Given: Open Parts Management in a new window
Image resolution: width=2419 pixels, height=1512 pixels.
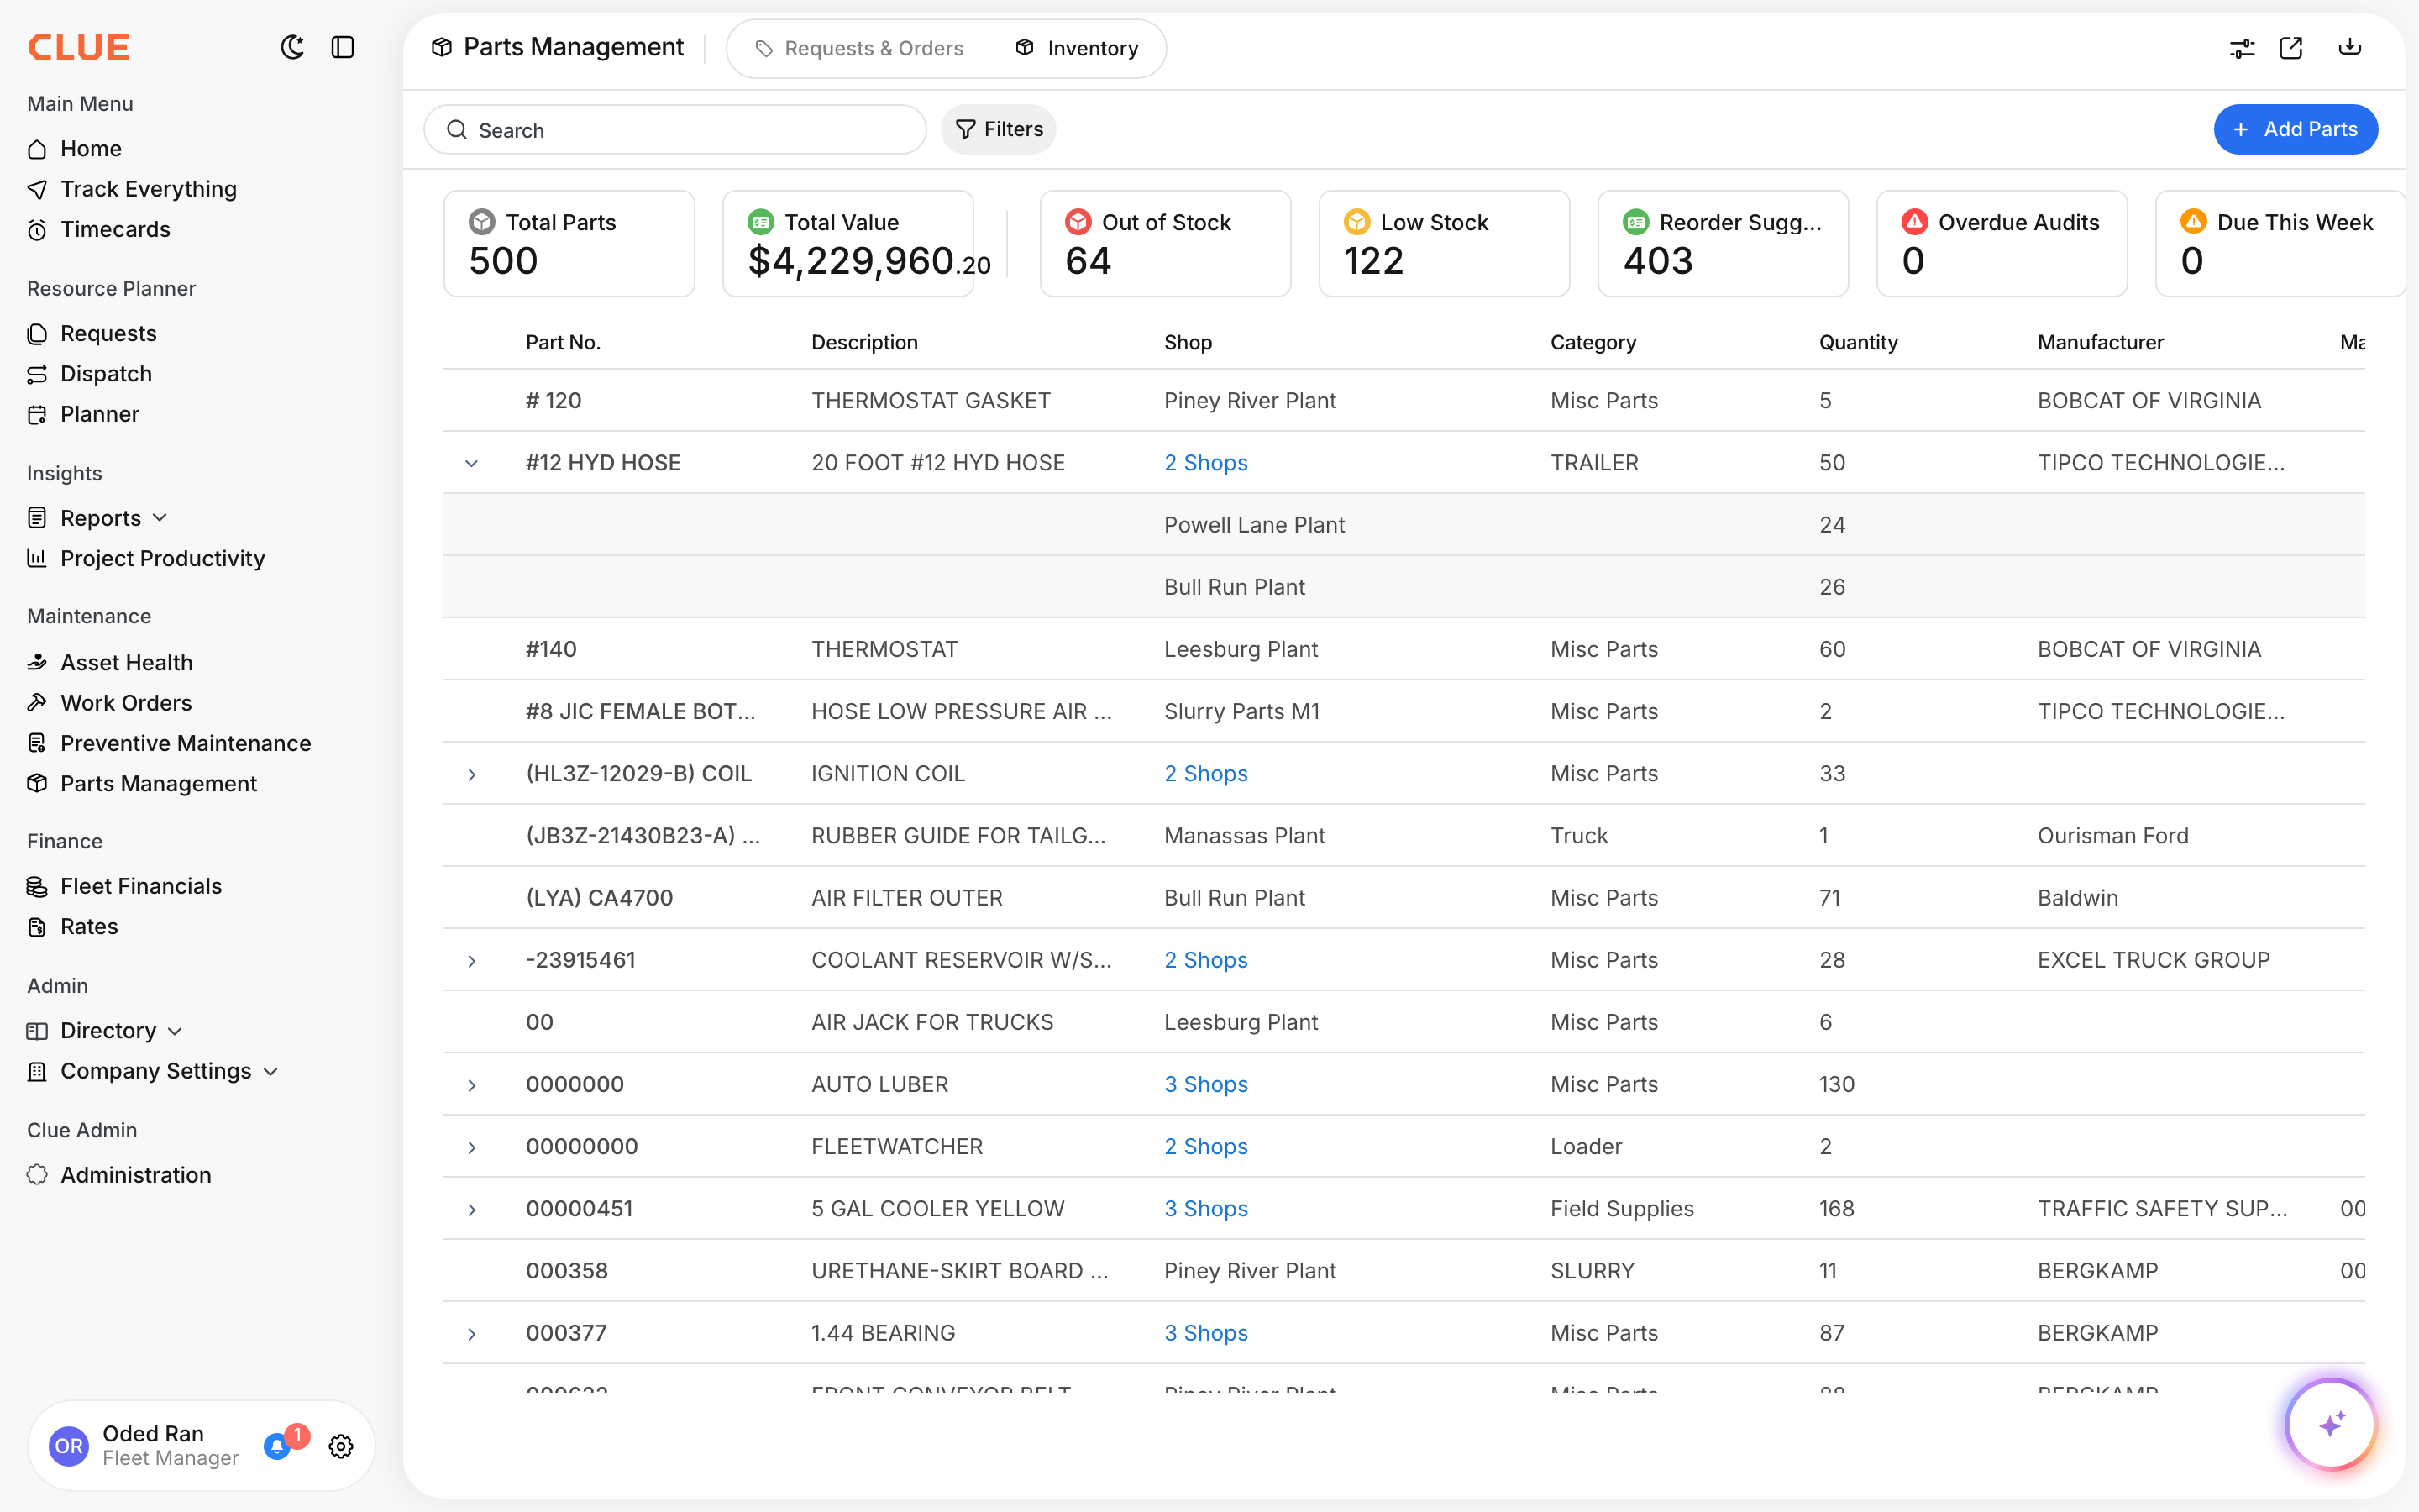Looking at the screenshot, I should (x=2291, y=47).
